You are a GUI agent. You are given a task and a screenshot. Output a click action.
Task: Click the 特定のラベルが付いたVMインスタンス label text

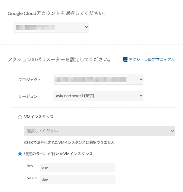point(58,154)
